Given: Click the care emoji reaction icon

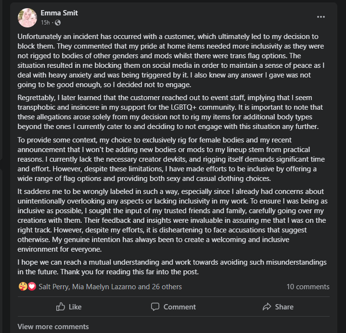Looking at the screenshot, I should 22,286.
